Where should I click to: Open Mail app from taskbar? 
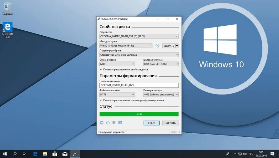(x=65, y=154)
